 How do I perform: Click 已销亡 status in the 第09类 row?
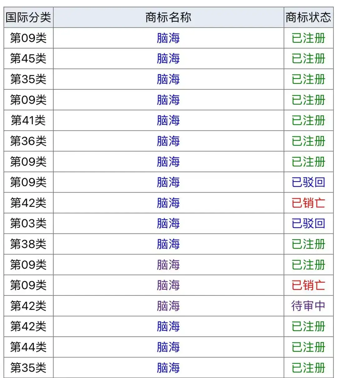click(308, 285)
